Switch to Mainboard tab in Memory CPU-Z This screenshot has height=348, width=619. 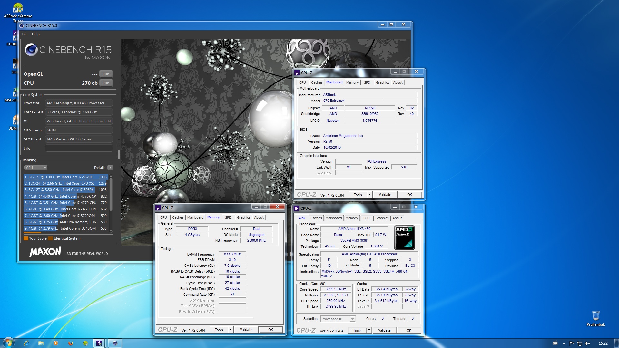195,217
